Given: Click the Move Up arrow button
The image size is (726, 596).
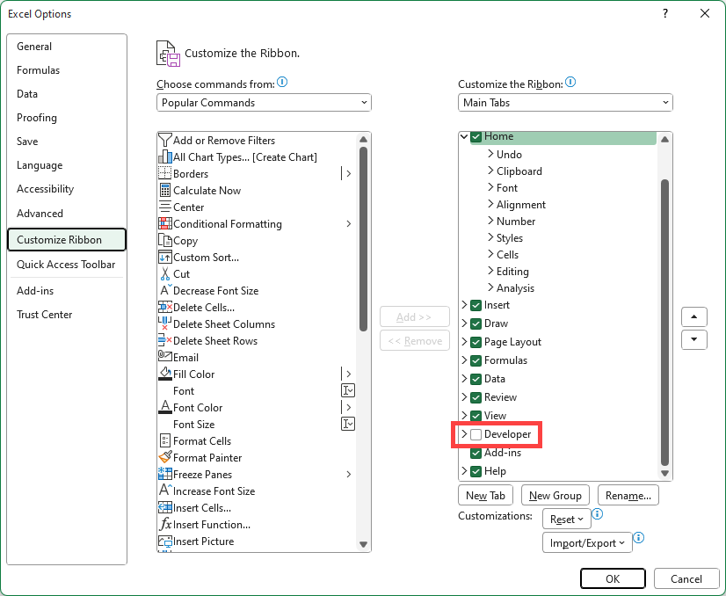Looking at the screenshot, I should tap(693, 316).
